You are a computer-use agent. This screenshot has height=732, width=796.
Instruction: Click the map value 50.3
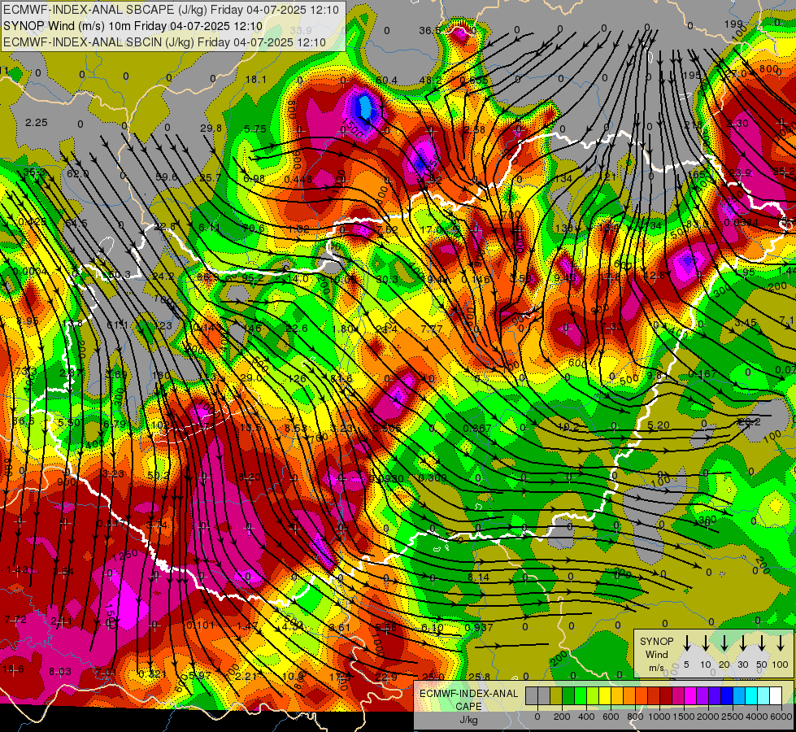[x=120, y=275]
